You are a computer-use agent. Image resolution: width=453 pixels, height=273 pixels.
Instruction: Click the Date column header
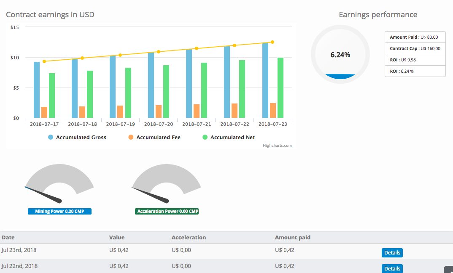point(8,237)
